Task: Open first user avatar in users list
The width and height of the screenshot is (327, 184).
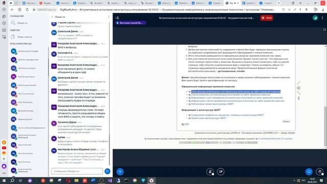Action: (x=14, y=51)
